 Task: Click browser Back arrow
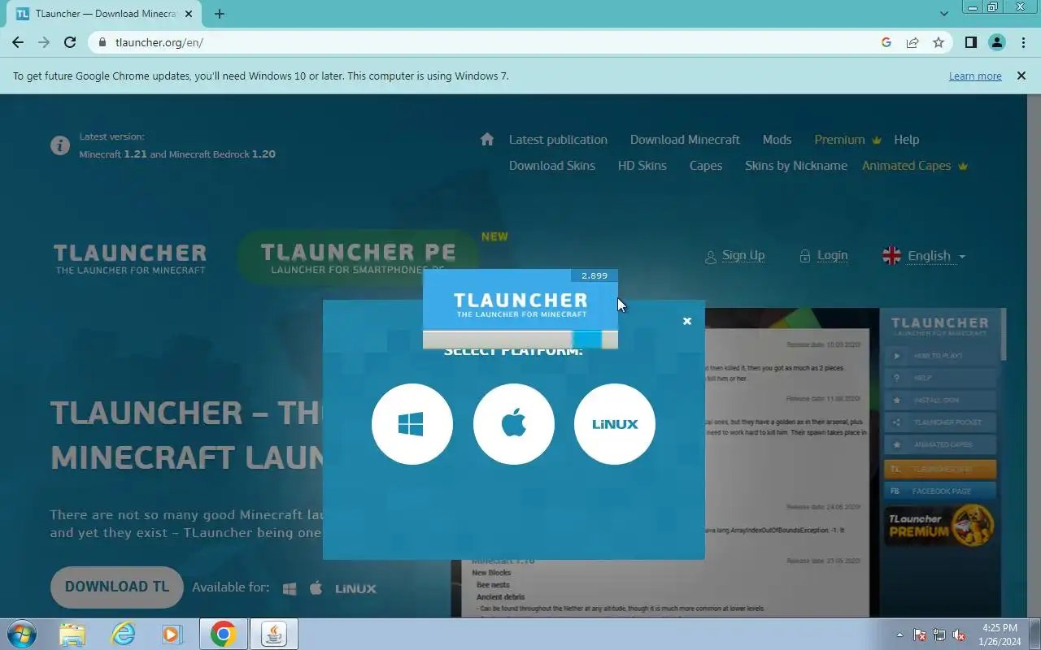18,42
